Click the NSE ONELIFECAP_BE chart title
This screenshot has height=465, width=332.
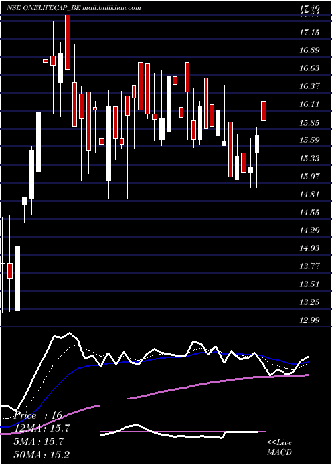(43, 8)
